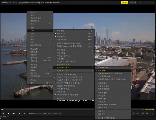Expand the Video (영상) submenu
The height and width of the screenshot is (120, 156).
[40, 34]
